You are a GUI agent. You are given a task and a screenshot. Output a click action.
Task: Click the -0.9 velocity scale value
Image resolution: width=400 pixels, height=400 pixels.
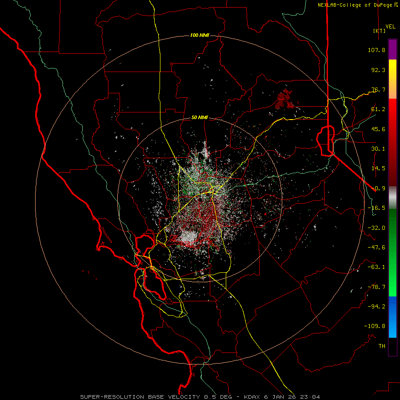click(378, 188)
